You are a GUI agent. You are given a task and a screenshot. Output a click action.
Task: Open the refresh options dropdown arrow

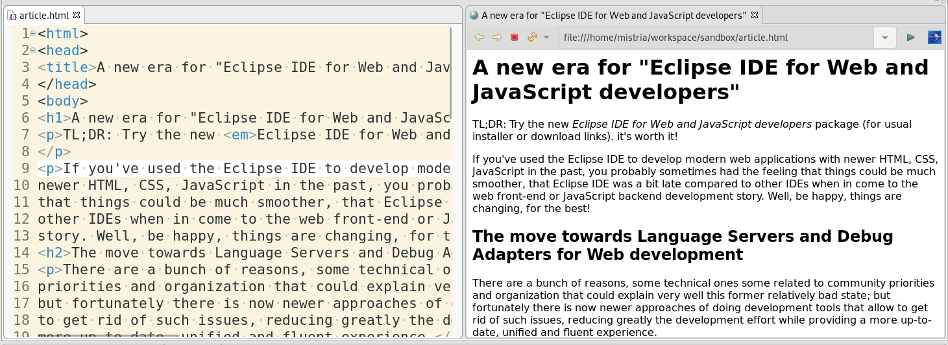click(546, 38)
